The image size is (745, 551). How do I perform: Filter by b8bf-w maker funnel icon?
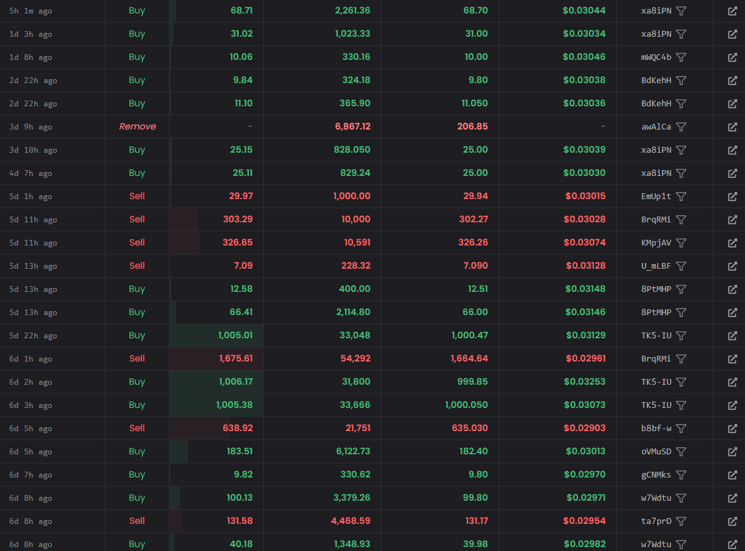(681, 429)
